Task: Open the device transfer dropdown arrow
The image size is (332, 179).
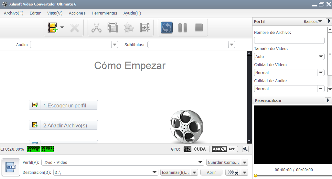Action: (x=244, y=172)
